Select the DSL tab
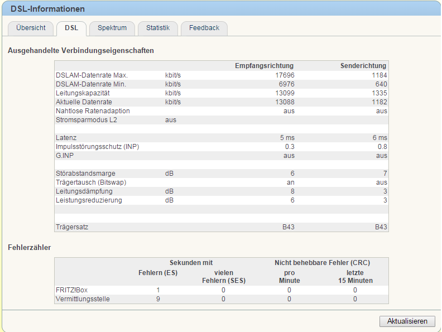442x332 pixels. pyautogui.click(x=71, y=28)
